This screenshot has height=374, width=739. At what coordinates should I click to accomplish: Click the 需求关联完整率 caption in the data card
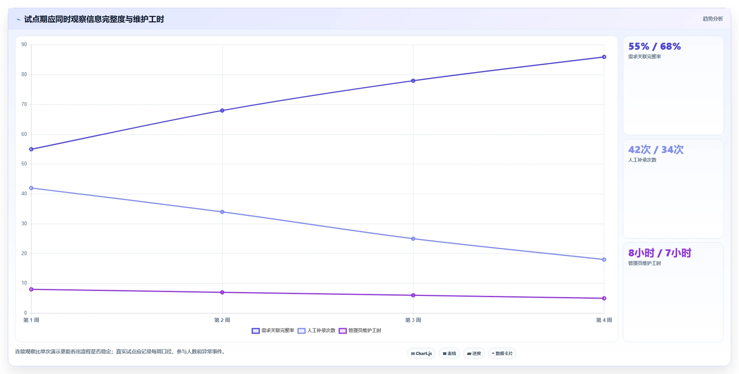pos(645,57)
